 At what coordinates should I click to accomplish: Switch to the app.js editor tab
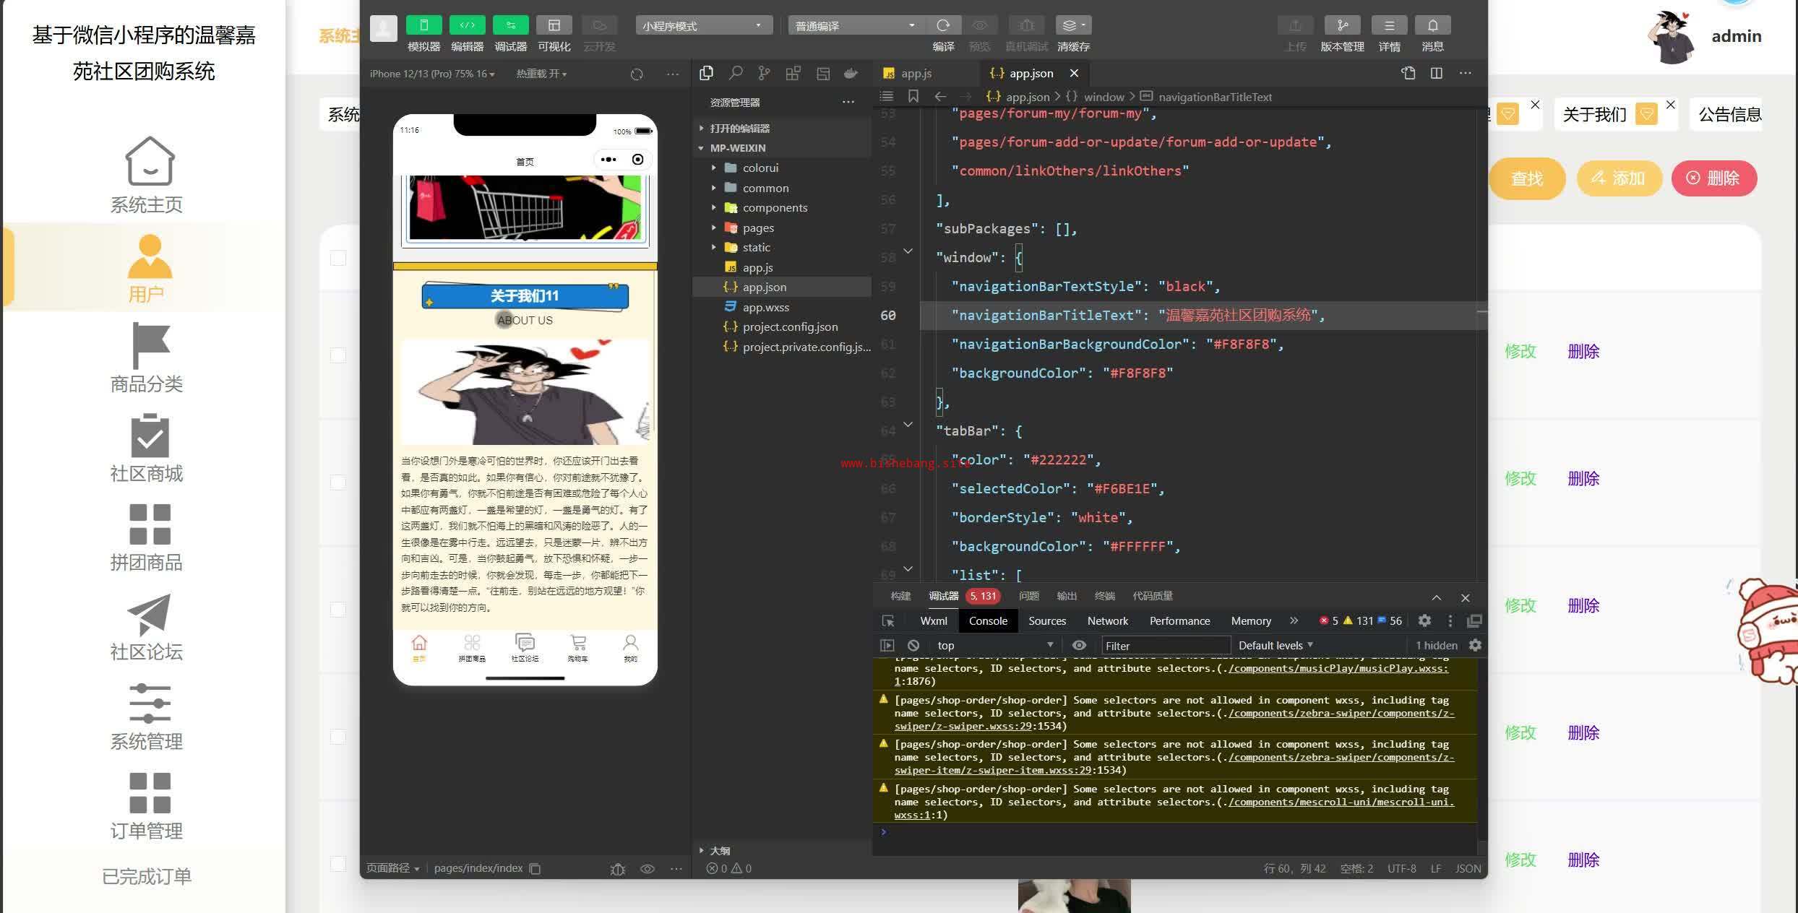pyautogui.click(x=916, y=73)
